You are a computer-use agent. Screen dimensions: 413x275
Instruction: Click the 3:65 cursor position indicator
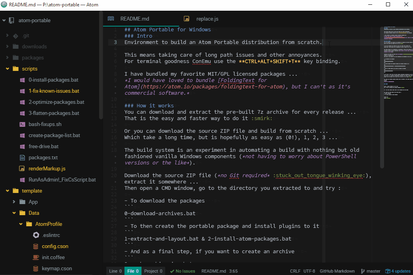pyautogui.click(x=233, y=271)
